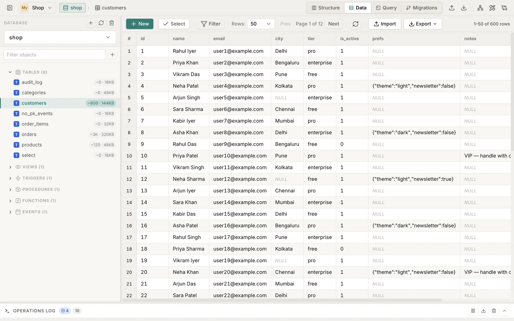The image size is (514, 321).
Task: Download the operations log
Action: coord(483,311)
